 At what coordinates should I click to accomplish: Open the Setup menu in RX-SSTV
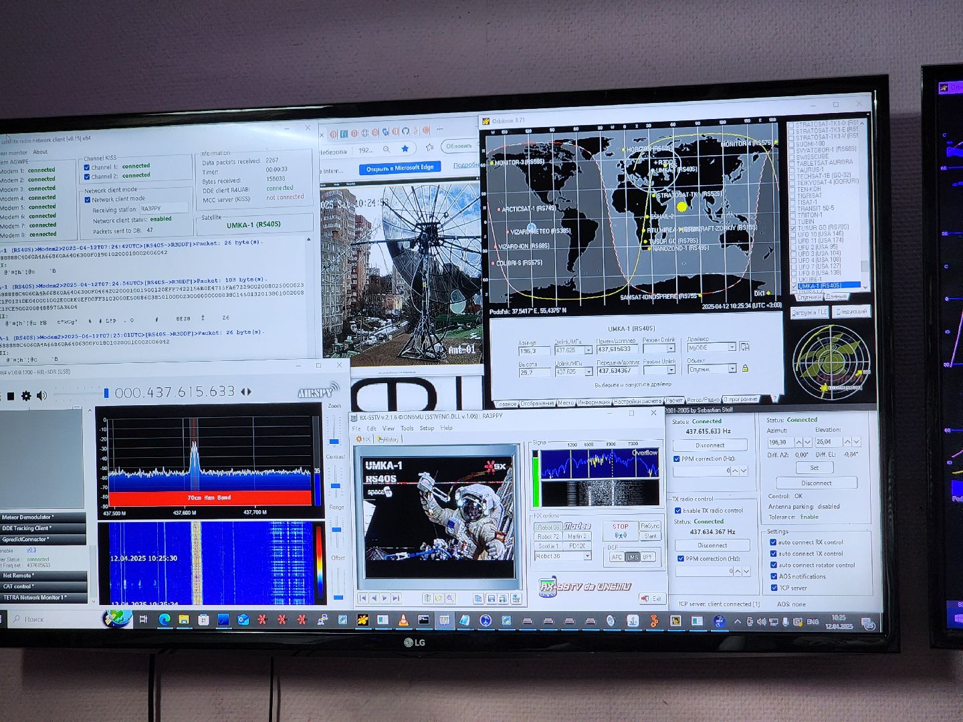coord(427,429)
